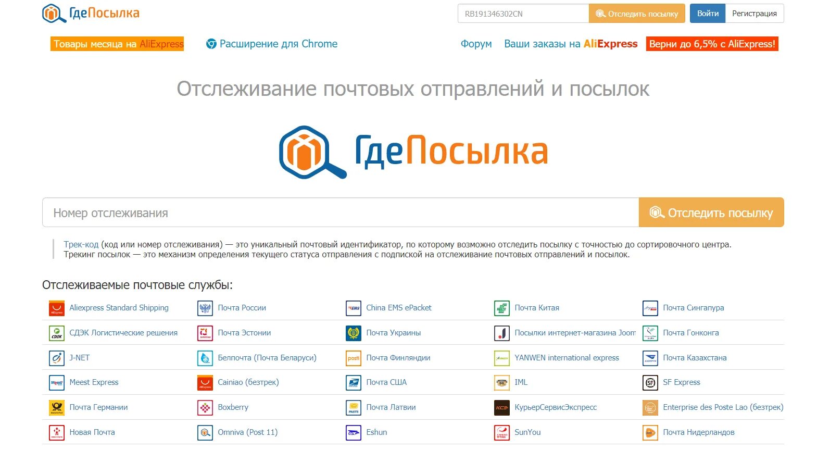830x450 pixels.
Task: Open the ГдеПосылка header logo
Action: point(91,13)
